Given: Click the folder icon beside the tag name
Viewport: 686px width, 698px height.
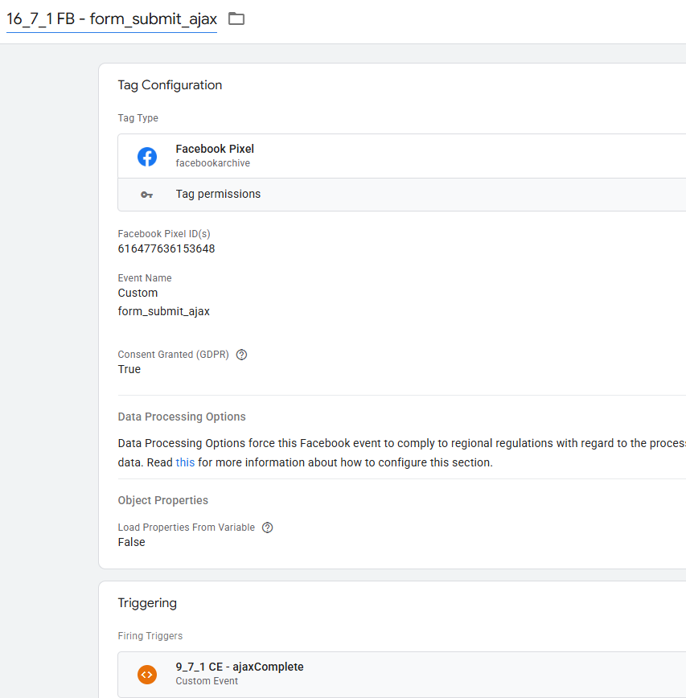Looking at the screenshot, I should tap(236, 18).
